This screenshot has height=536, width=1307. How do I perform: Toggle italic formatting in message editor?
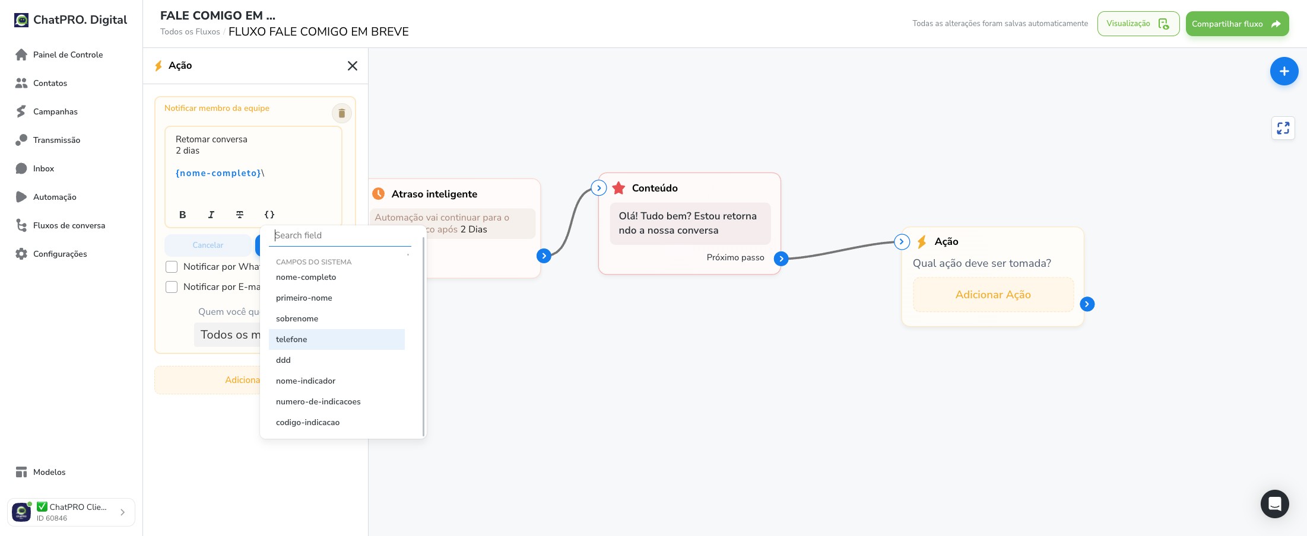[x=211, y=215]
